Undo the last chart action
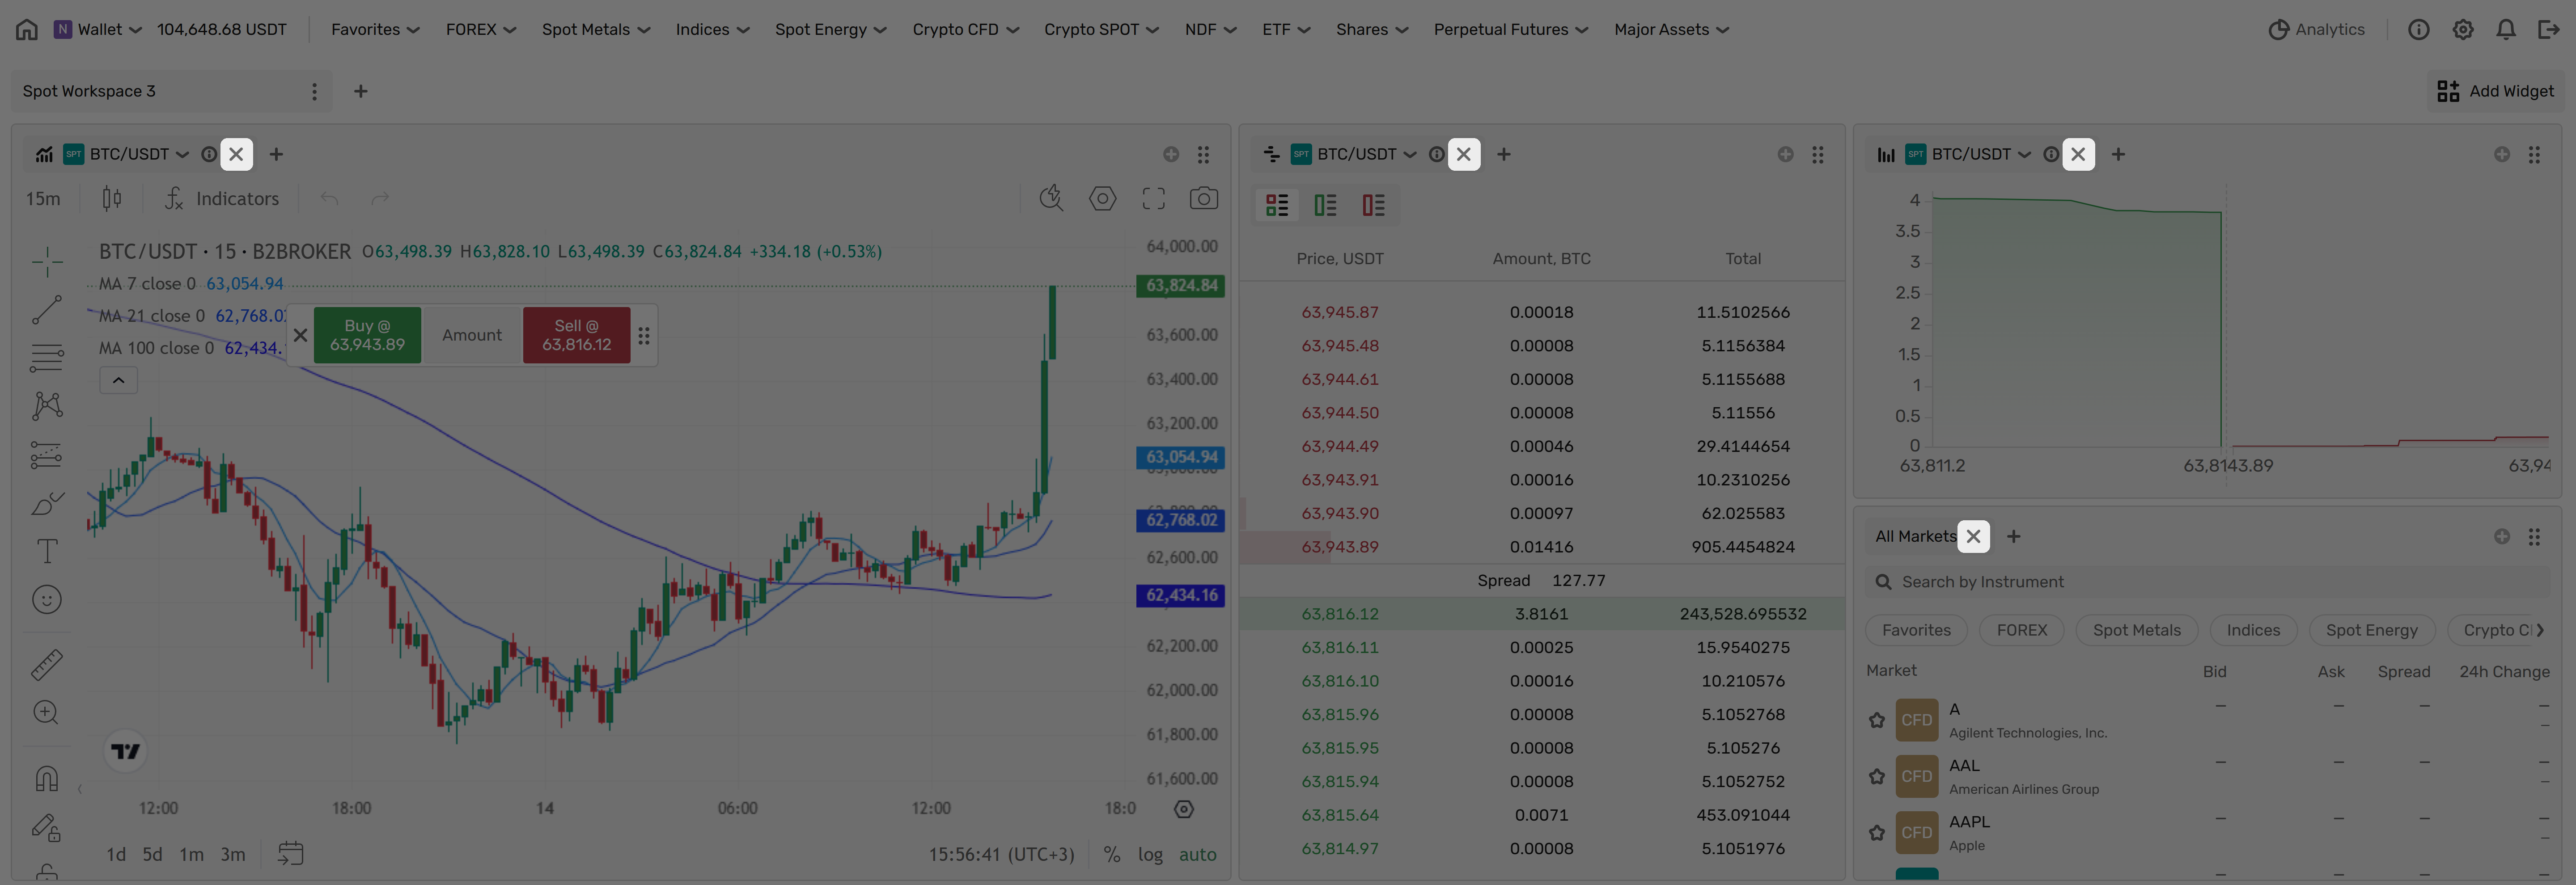The height and width of the screenshot is (885, 2576). point(329,199)
